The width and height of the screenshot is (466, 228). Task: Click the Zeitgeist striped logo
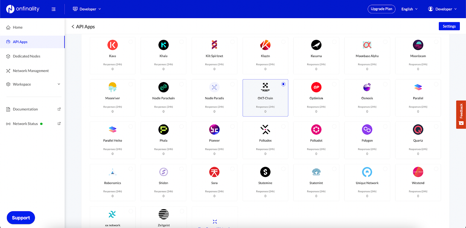[163, 214]
